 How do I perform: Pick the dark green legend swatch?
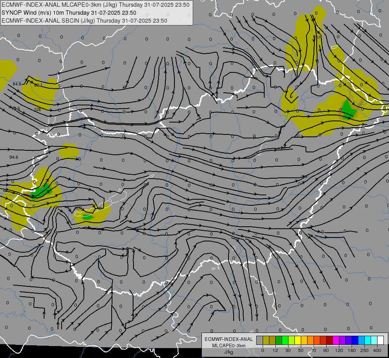pyautogui.click(x=279, y=340)
